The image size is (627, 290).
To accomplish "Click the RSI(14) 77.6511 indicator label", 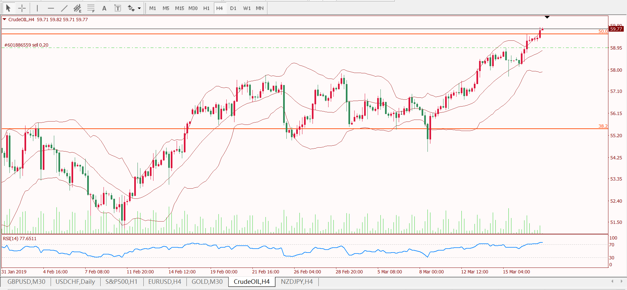I will point(20,239).
